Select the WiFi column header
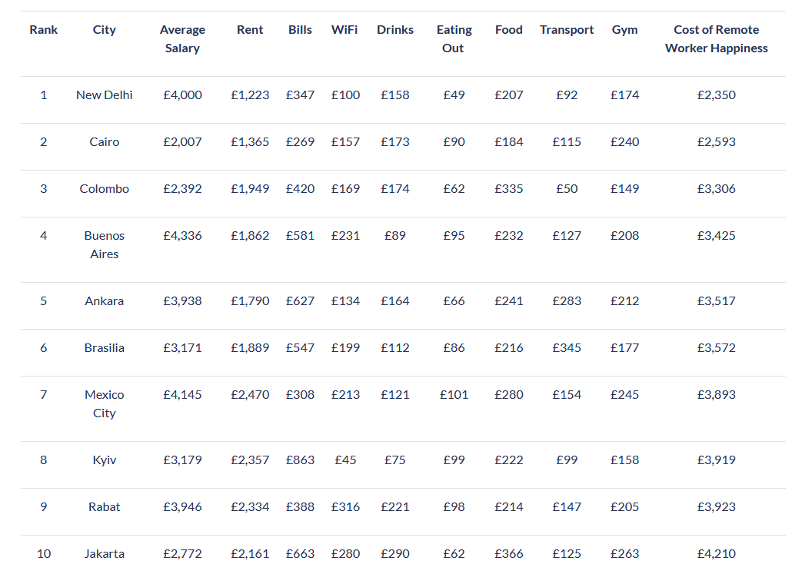This screenshot has width=802, height=584. 344,30
